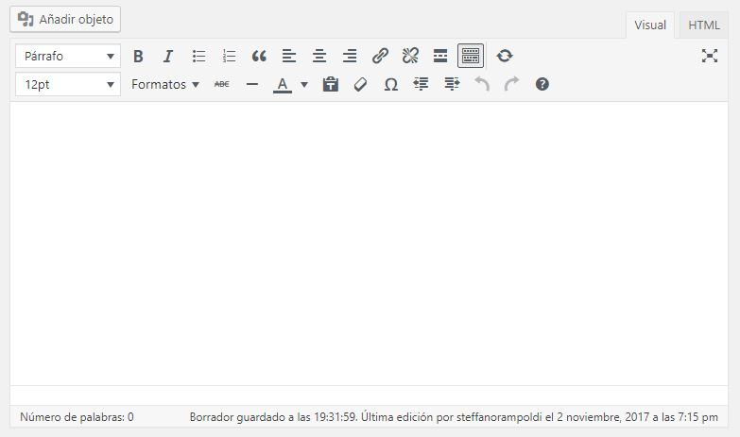This screenshot has height=437, width=740.
Task: Click the insert link icon
Action: click(380, 56)
